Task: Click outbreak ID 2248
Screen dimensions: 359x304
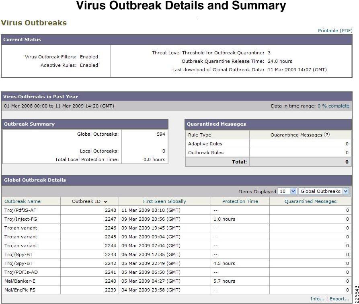Action: (x=111, y=210)
